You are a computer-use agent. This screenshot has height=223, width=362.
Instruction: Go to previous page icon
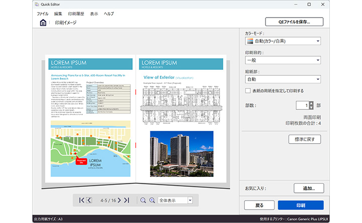tap(89, 200)
